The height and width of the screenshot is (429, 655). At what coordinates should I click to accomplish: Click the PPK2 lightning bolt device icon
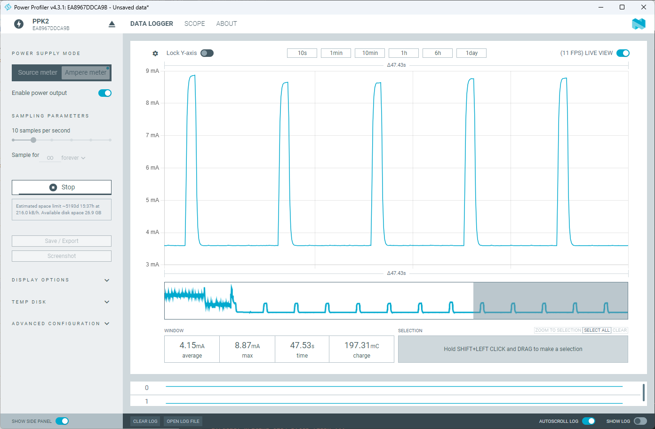19,24
